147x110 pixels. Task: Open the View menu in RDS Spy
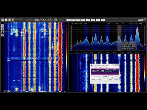click(96, 68)
